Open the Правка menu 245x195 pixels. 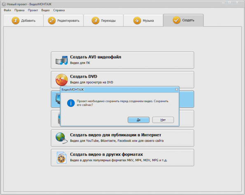pos(19,10)
